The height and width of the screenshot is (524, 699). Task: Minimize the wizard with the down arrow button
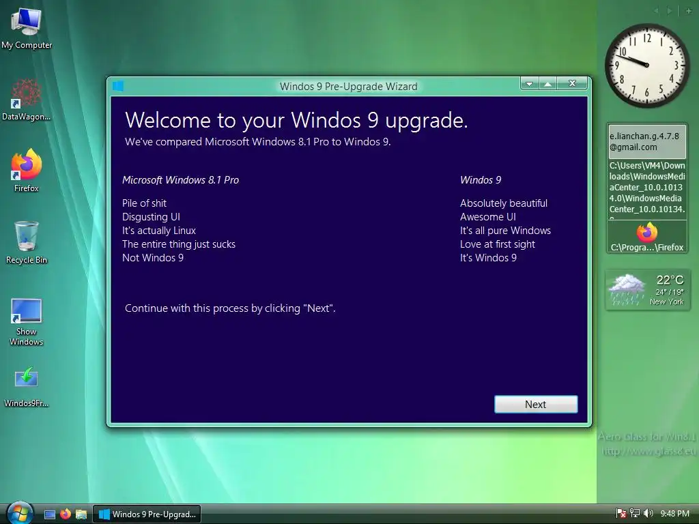pos(530,84)
